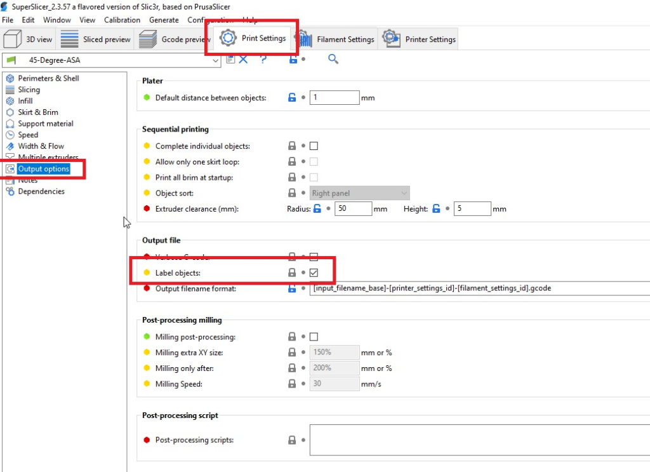Viewport: 650px width, 472px height.
Task: Switch to the 3D view tab
Action: [28, 39]
